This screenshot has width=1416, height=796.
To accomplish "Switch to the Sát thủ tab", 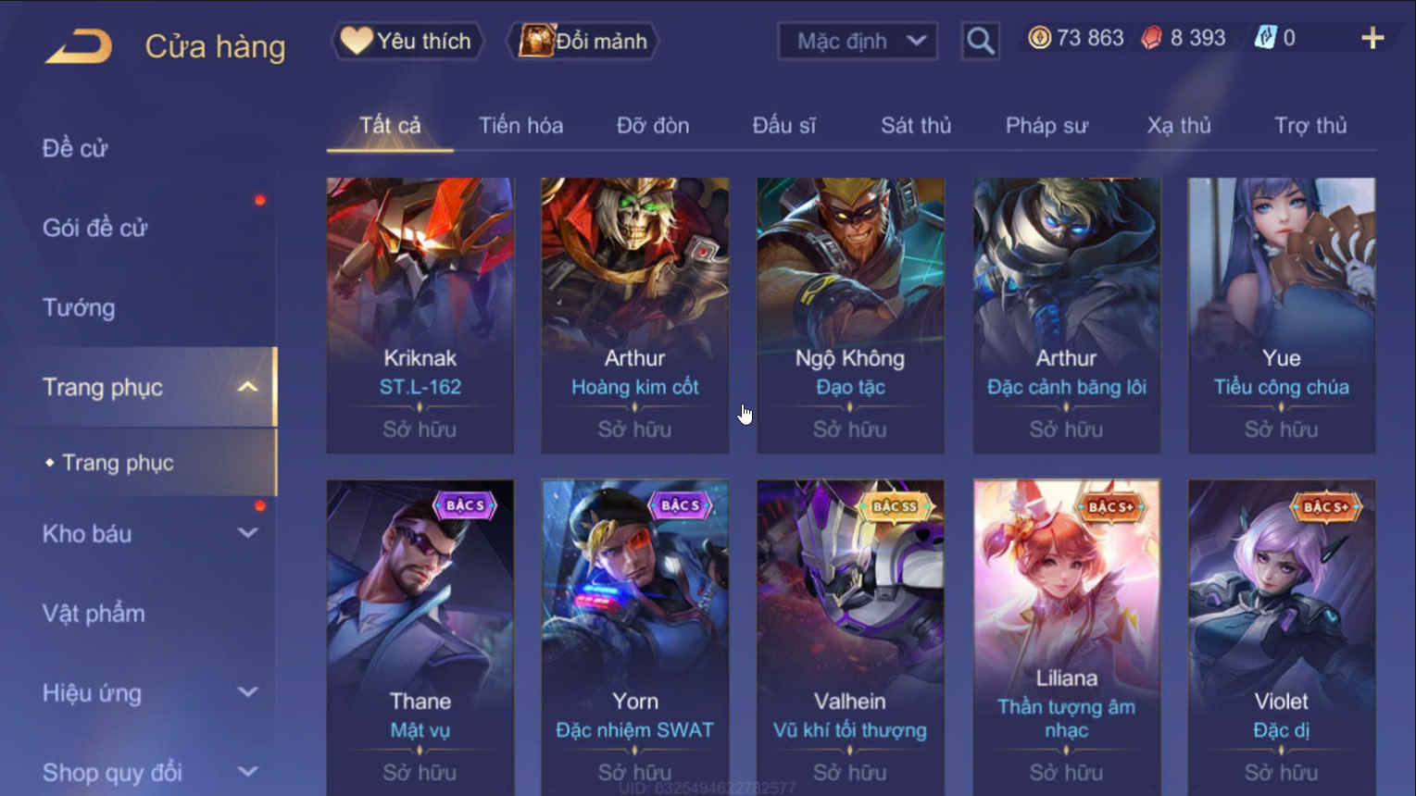I will (x=916, y=125).
